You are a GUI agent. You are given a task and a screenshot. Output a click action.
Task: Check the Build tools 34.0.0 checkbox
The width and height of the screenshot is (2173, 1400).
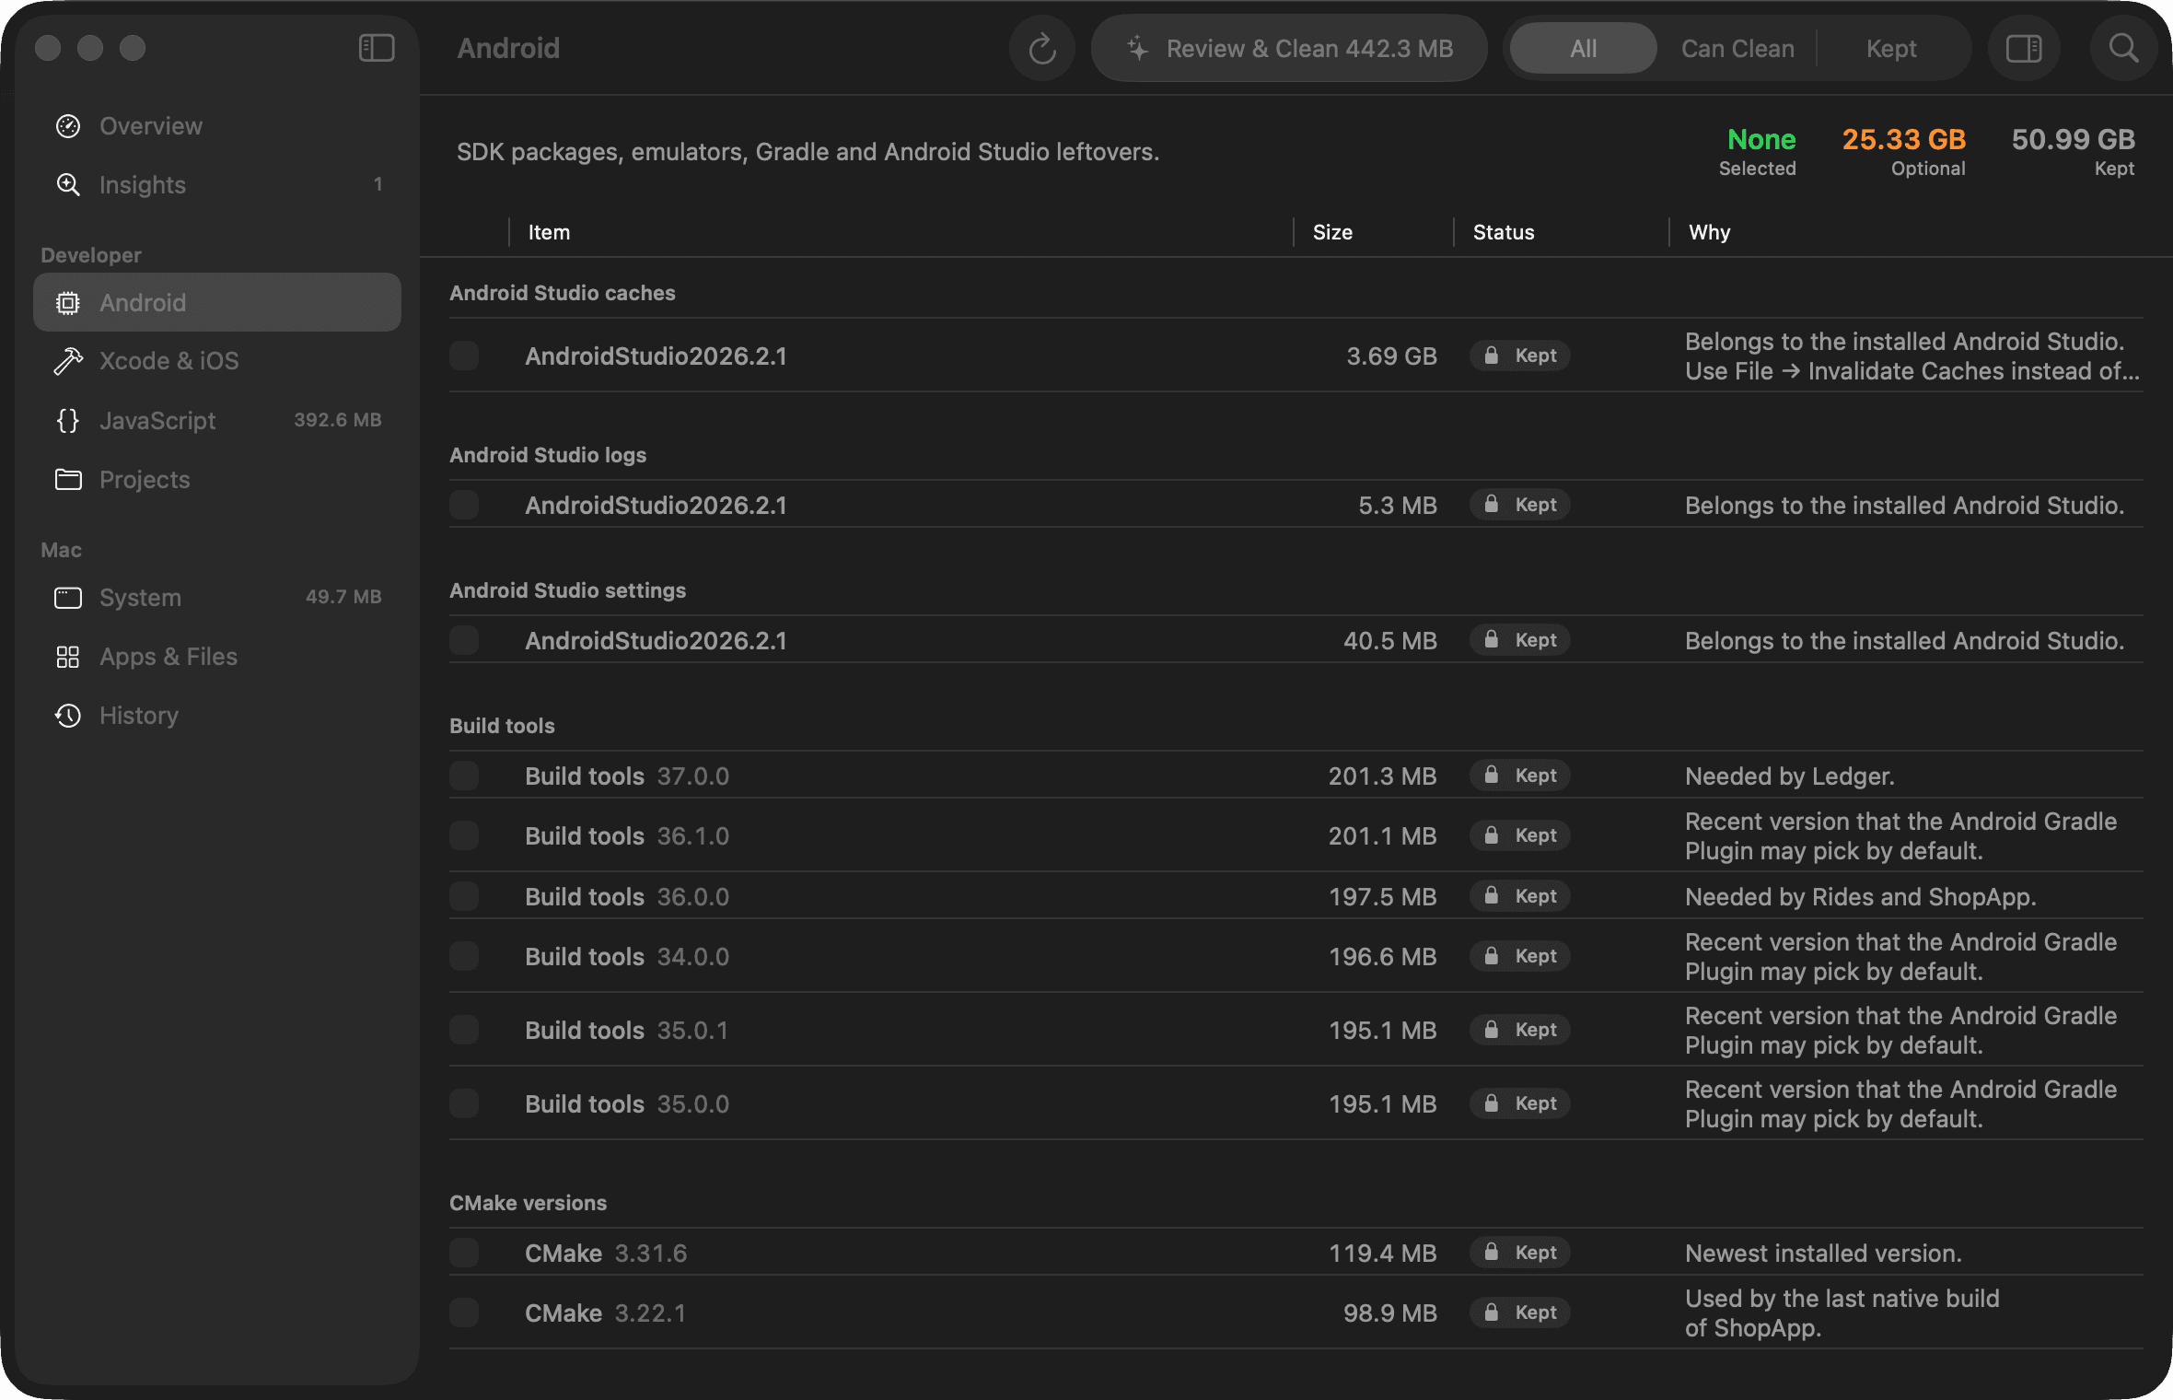pyautogui.click(x=464, y=956)
